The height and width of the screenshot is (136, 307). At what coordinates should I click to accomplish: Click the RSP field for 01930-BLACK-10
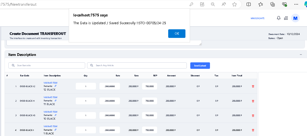click(x=150, y=116)
